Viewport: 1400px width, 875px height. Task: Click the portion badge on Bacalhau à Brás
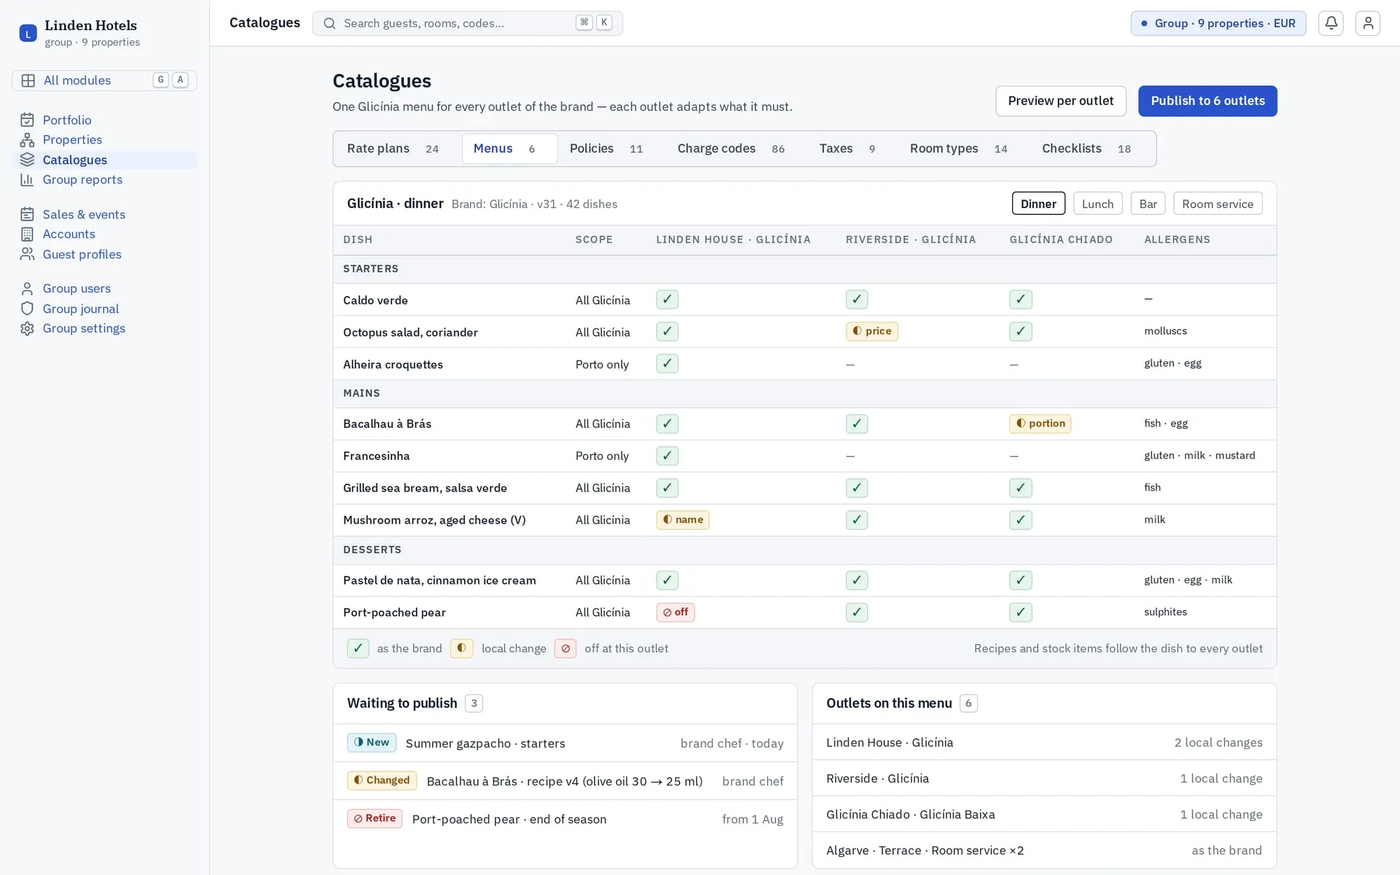pyautogui.click(x=1040, y=423)
